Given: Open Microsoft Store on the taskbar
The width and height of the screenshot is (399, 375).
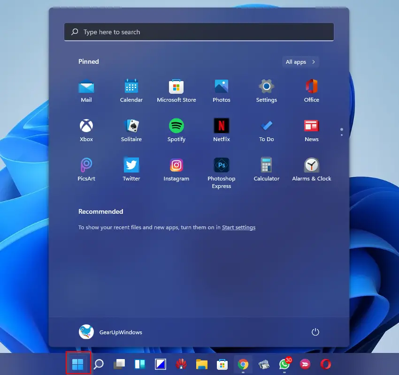Looking at the screenshot, I should click(x=222, y=364).
